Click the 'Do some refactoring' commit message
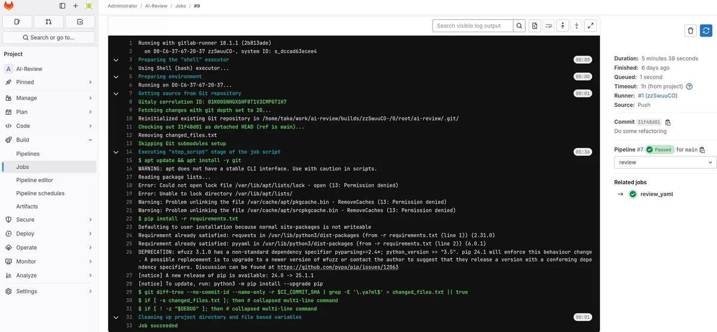Image resolution: width=717 pixels, height=332 pixels. point(641,131)
